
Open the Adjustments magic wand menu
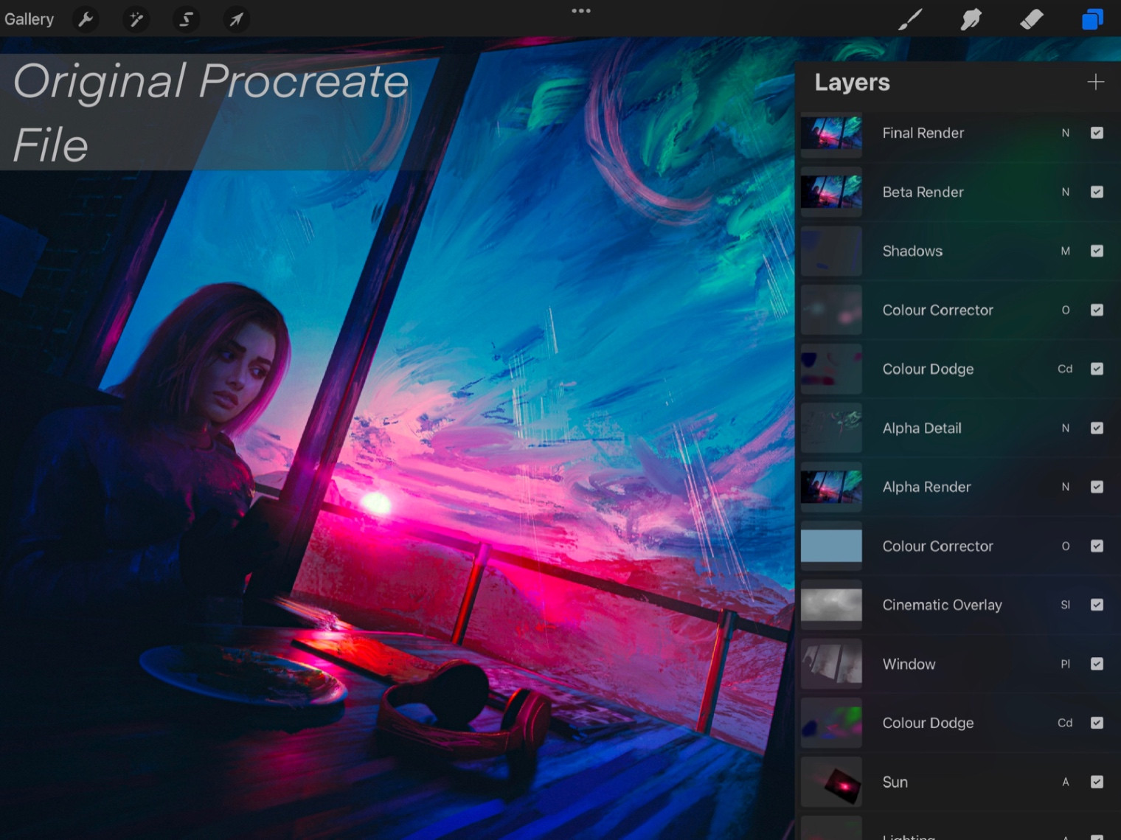136,19
